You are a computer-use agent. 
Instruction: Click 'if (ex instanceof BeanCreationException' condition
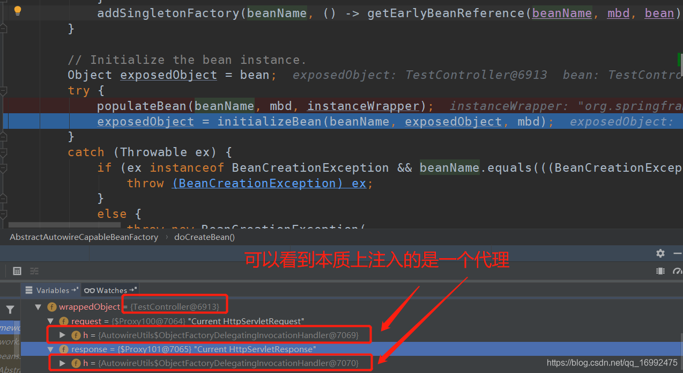click(243, 168)
